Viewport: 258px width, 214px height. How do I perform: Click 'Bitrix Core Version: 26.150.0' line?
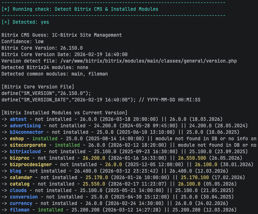(x=42, y=48)
